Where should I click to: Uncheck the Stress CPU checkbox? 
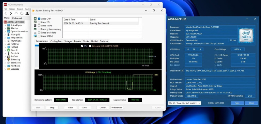click(39, 19)
